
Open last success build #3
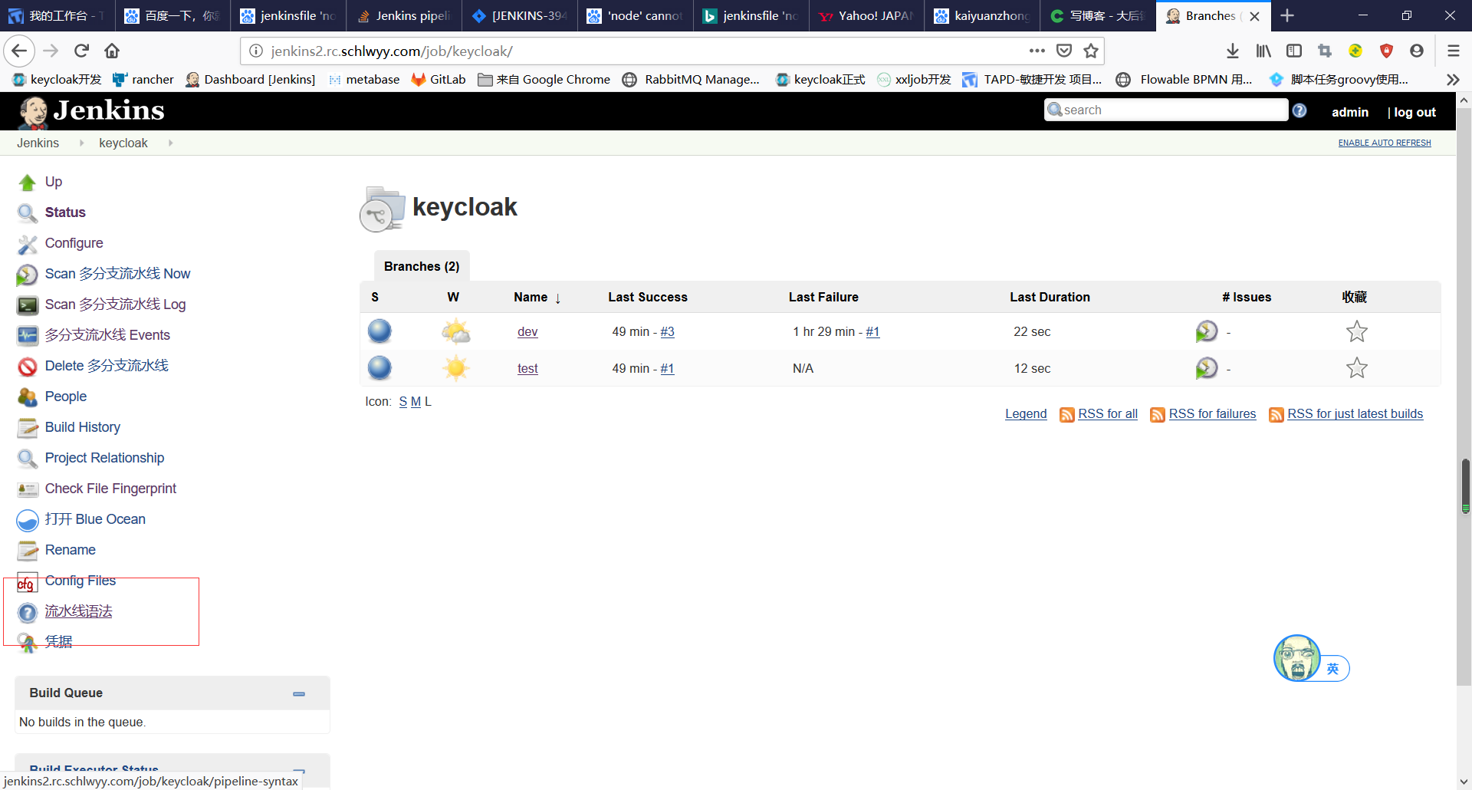[x=667, y=331]
